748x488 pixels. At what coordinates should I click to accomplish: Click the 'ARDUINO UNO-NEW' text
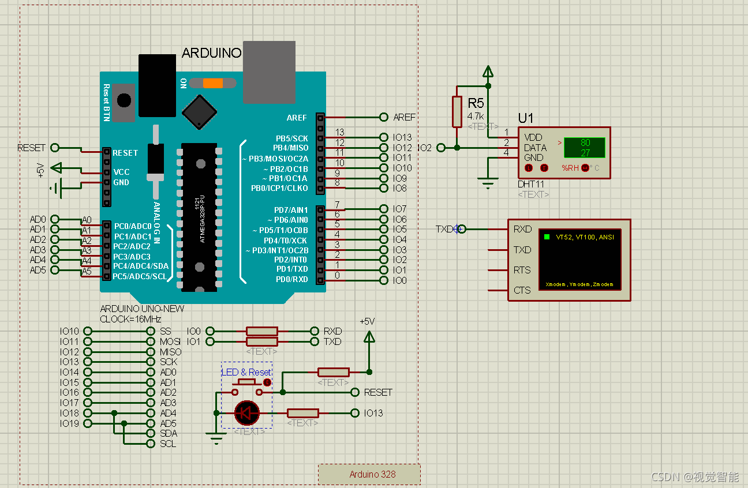click(x=142, y=309)
